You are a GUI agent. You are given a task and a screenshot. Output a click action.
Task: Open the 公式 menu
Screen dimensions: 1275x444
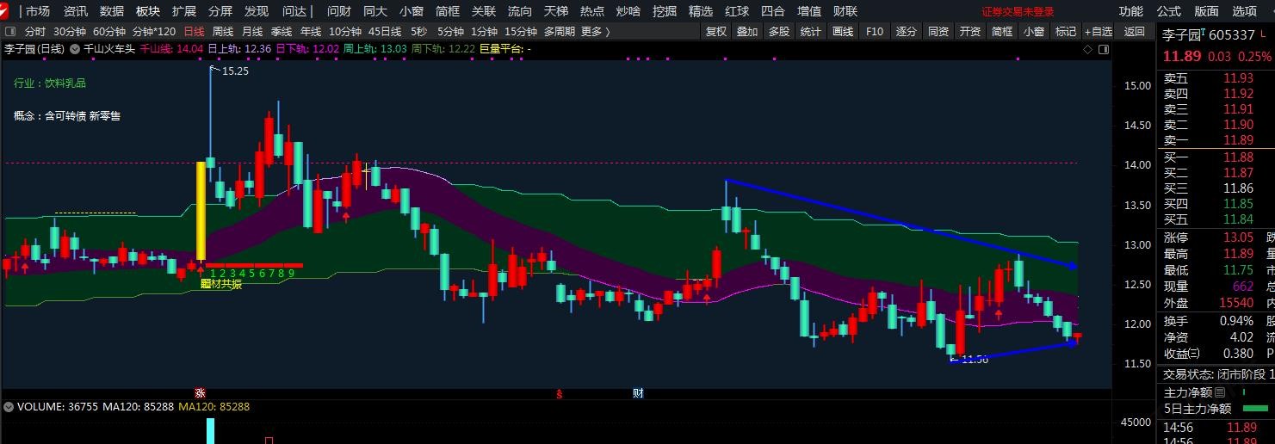tap(1168, 11)
